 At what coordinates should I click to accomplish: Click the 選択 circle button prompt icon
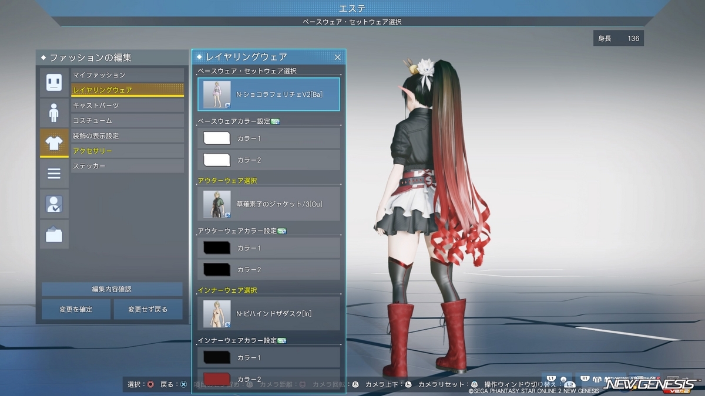click(151, 385)
